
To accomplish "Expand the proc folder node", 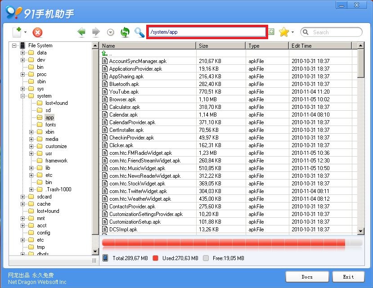I will tap(23, 74).
